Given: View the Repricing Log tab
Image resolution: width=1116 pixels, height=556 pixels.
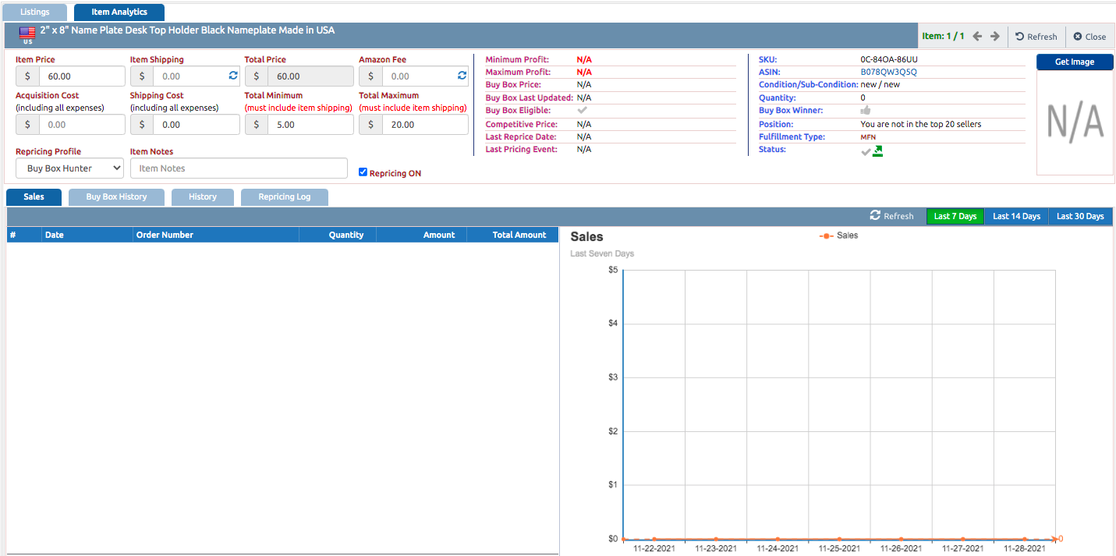Looking at the screenshot, I should click(x=285, y=197).
